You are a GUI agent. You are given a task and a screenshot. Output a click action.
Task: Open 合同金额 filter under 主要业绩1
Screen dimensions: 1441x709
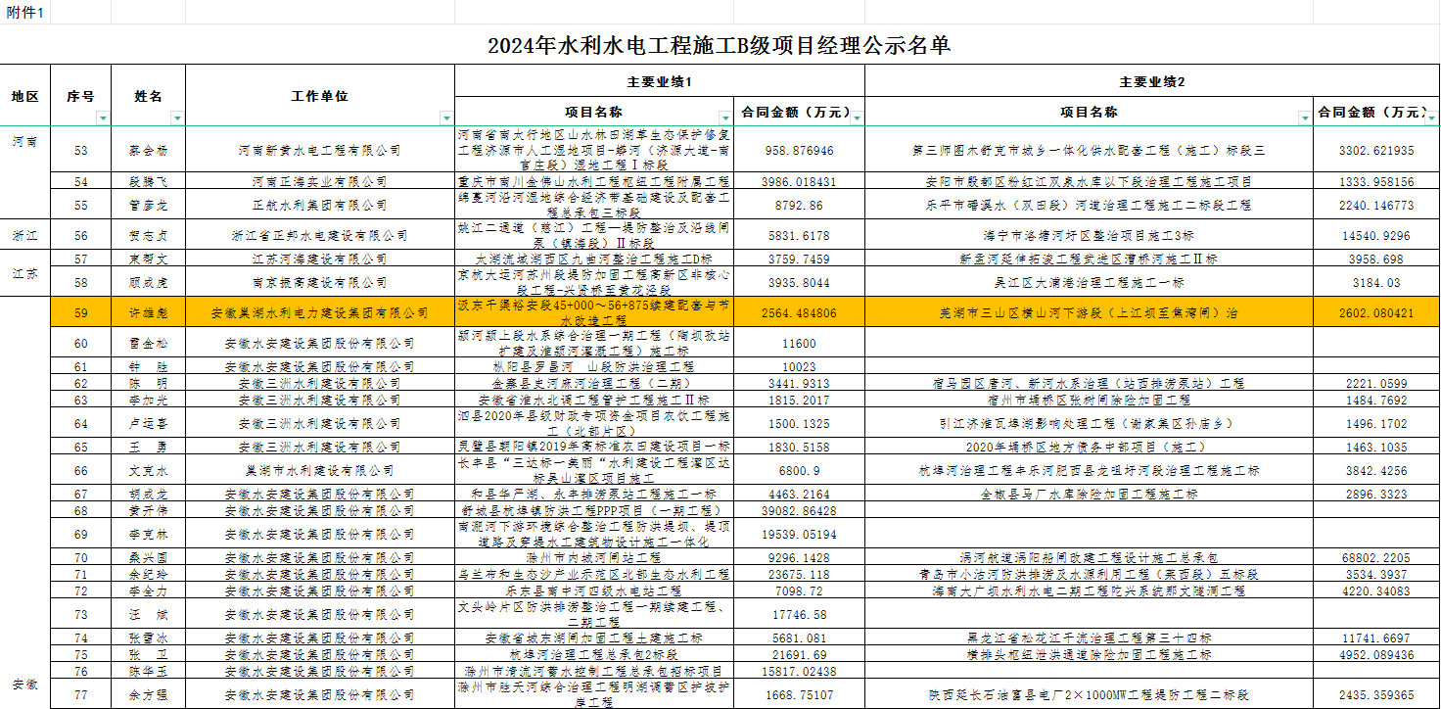pyautogui.click(x=858, y=118)
